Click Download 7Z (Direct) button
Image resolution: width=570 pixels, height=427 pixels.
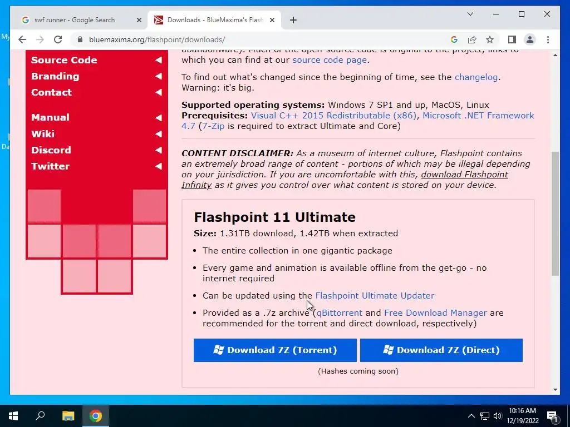pyautogui.click(x=441, y=350)
